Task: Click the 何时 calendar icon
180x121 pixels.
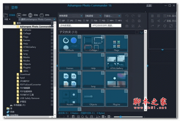Action: (x=19, y=15)
